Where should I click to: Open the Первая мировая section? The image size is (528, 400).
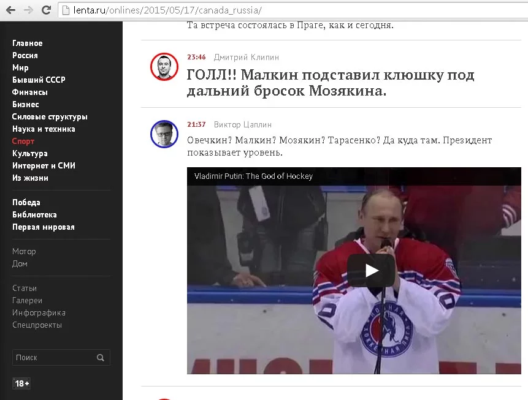coord(44,227)
